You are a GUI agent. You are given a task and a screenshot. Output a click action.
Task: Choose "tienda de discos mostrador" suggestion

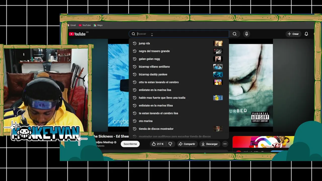(x=179, y=129)
